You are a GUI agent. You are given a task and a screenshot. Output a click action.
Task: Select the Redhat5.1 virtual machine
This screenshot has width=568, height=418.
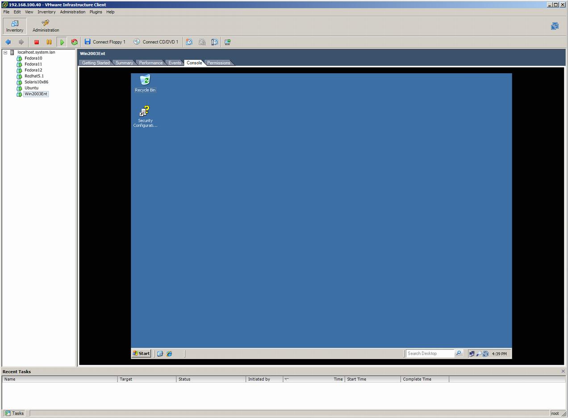pos(34,76)
